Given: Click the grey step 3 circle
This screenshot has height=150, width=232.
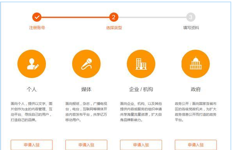Looking at the screenshot, I should click(x=191, y=17).
